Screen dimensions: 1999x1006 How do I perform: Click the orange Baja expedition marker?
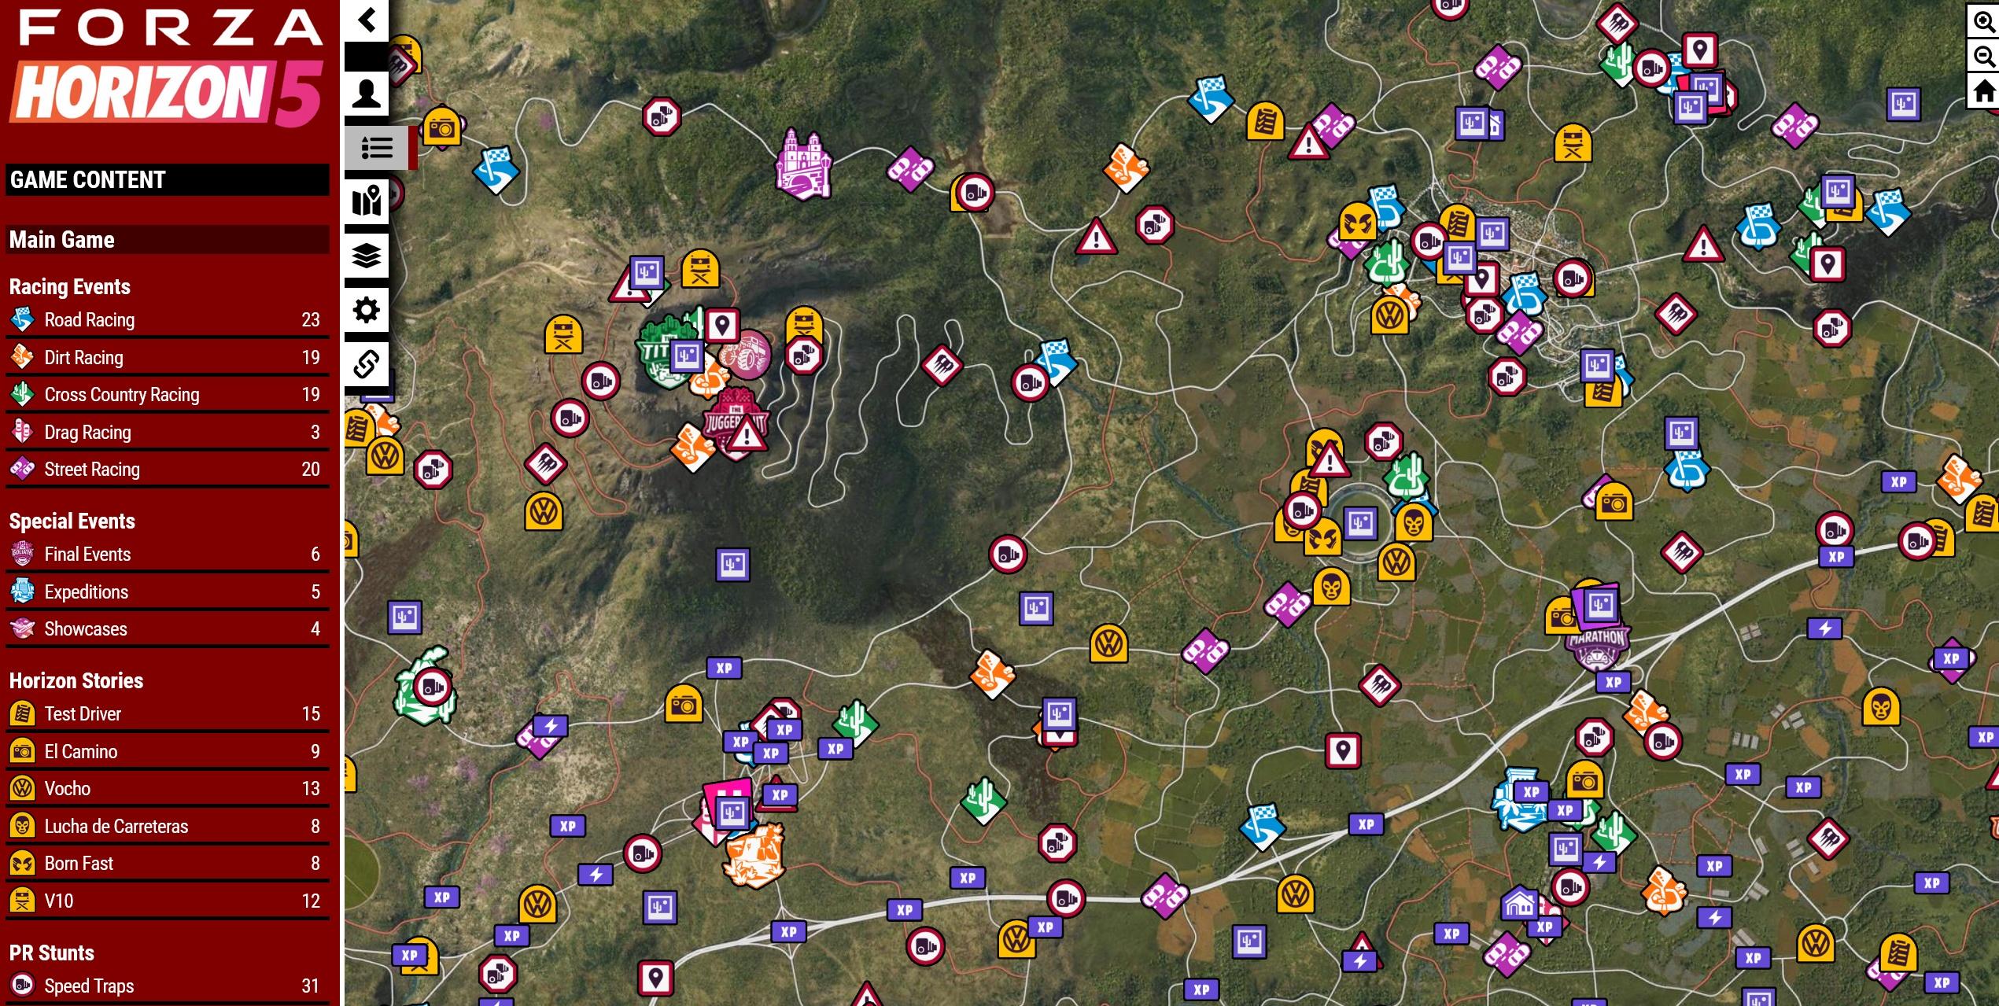click(755, 855)
